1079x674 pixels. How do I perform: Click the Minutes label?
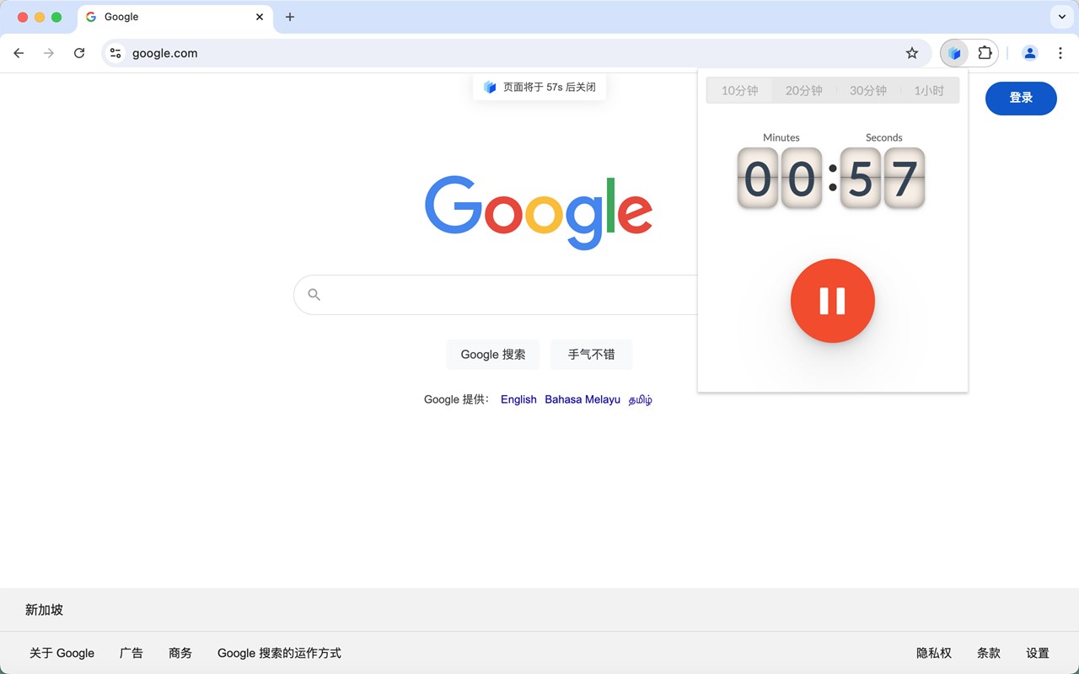[x=781, y=137]
